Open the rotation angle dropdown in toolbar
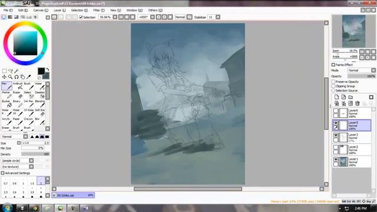This screenshot has width=377, height=212. 153,17
